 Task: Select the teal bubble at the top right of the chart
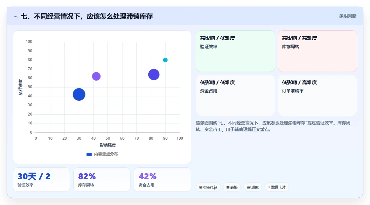coord(165,60)
